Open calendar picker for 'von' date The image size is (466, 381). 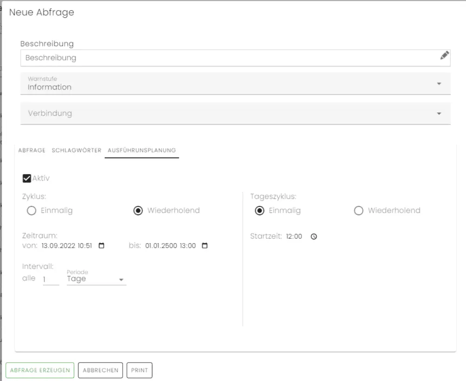tap(102, 246)
